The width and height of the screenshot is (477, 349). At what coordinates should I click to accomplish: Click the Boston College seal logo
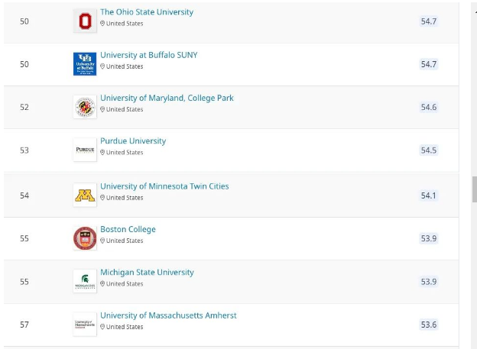(85, 238)
